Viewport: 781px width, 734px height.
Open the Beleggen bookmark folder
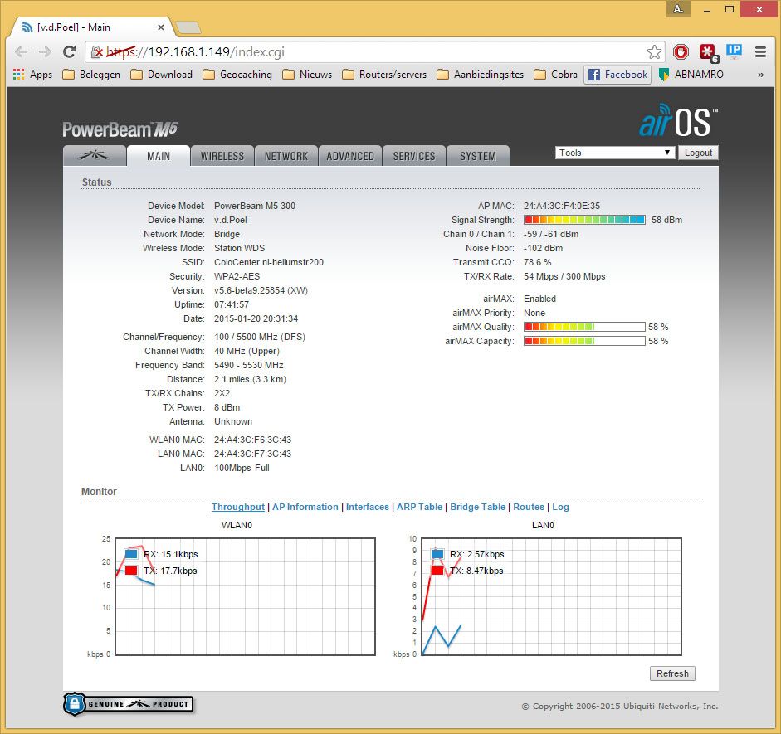pos(91,75)
